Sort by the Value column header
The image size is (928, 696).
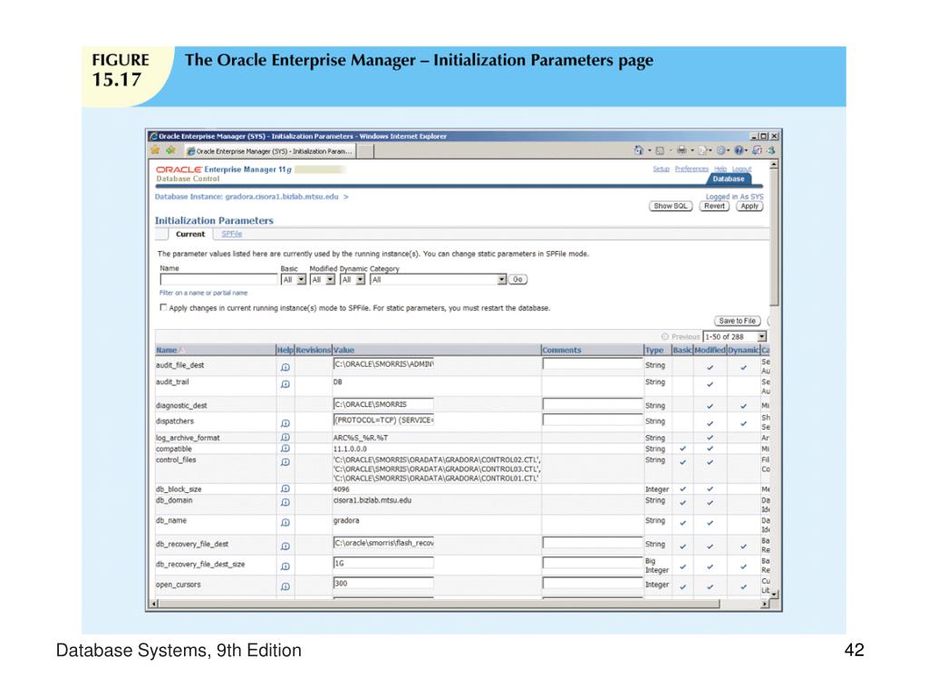(x=343, y=350)
